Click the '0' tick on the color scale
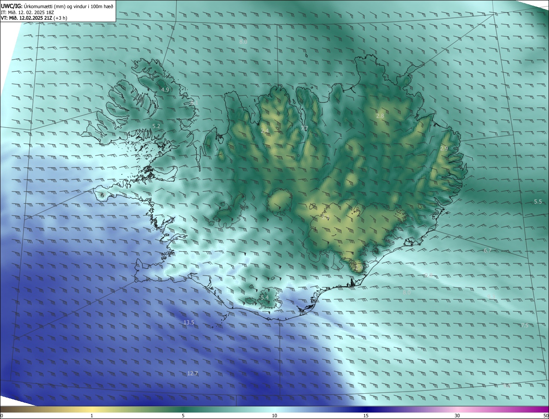 point(2,416)
